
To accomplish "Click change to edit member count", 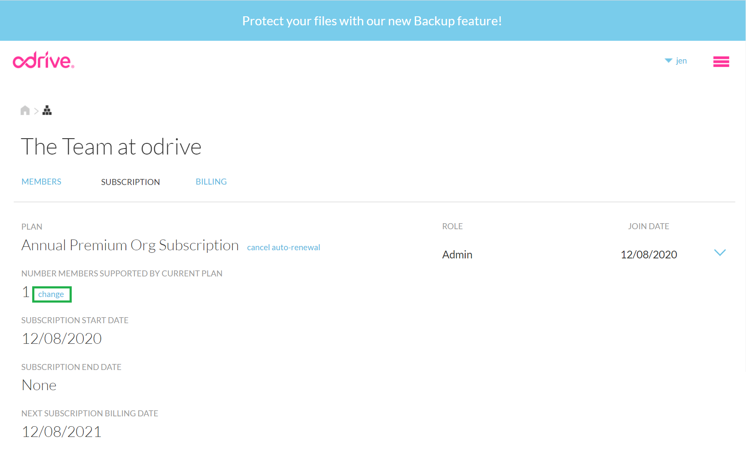I will click(x=51, y=294).
